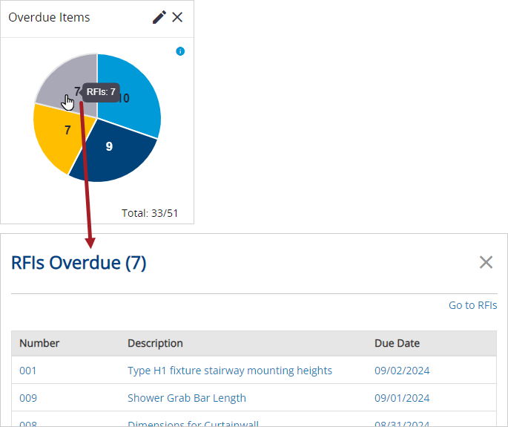Open Type H1 fixture stairway mounting heights
This screenshot has height=427, width=508.
pyautogui.click(x=230, y=371)
